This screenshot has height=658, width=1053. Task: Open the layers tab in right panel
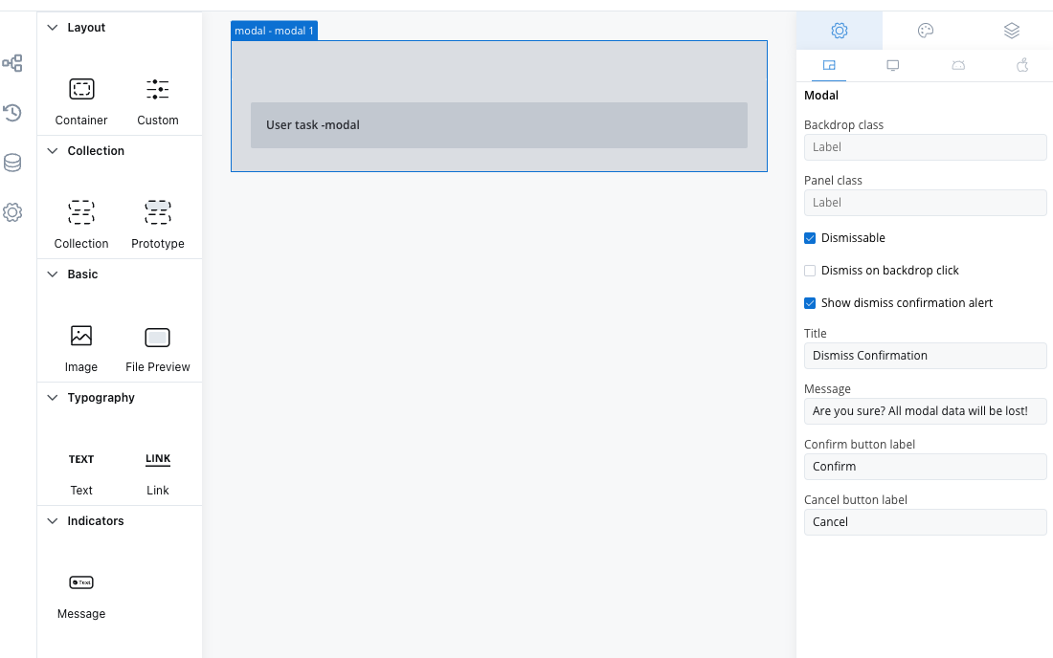coord(1012,31)
